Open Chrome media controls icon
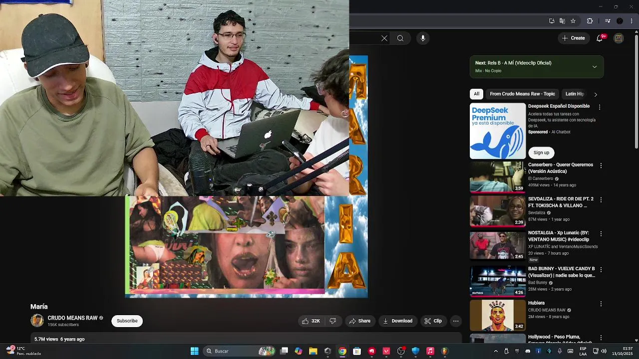This screenshot has width=639, height=359. (x=608, y=21)
